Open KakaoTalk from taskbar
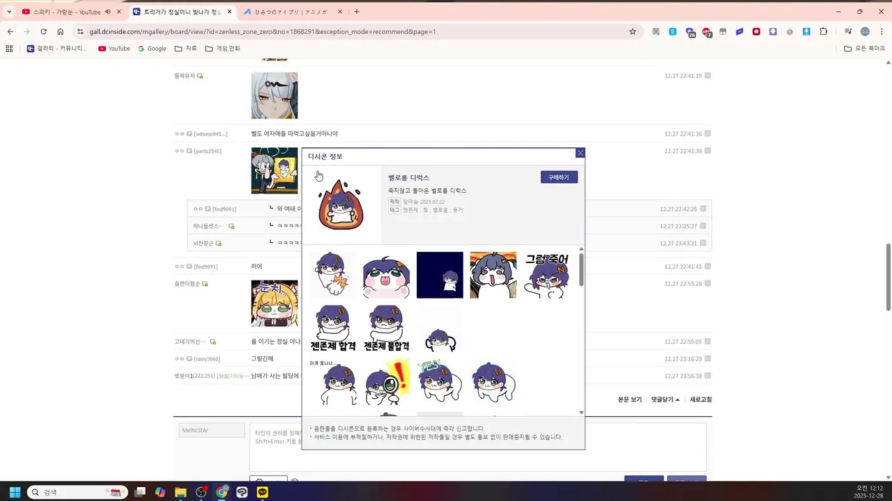This screenshot has height=501, width=892. 262,492
